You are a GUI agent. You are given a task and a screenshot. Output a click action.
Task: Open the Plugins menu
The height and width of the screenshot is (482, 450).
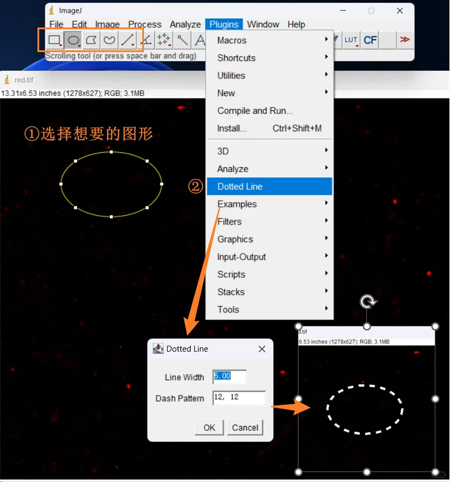pyautogui.click(x=224, y=25)
